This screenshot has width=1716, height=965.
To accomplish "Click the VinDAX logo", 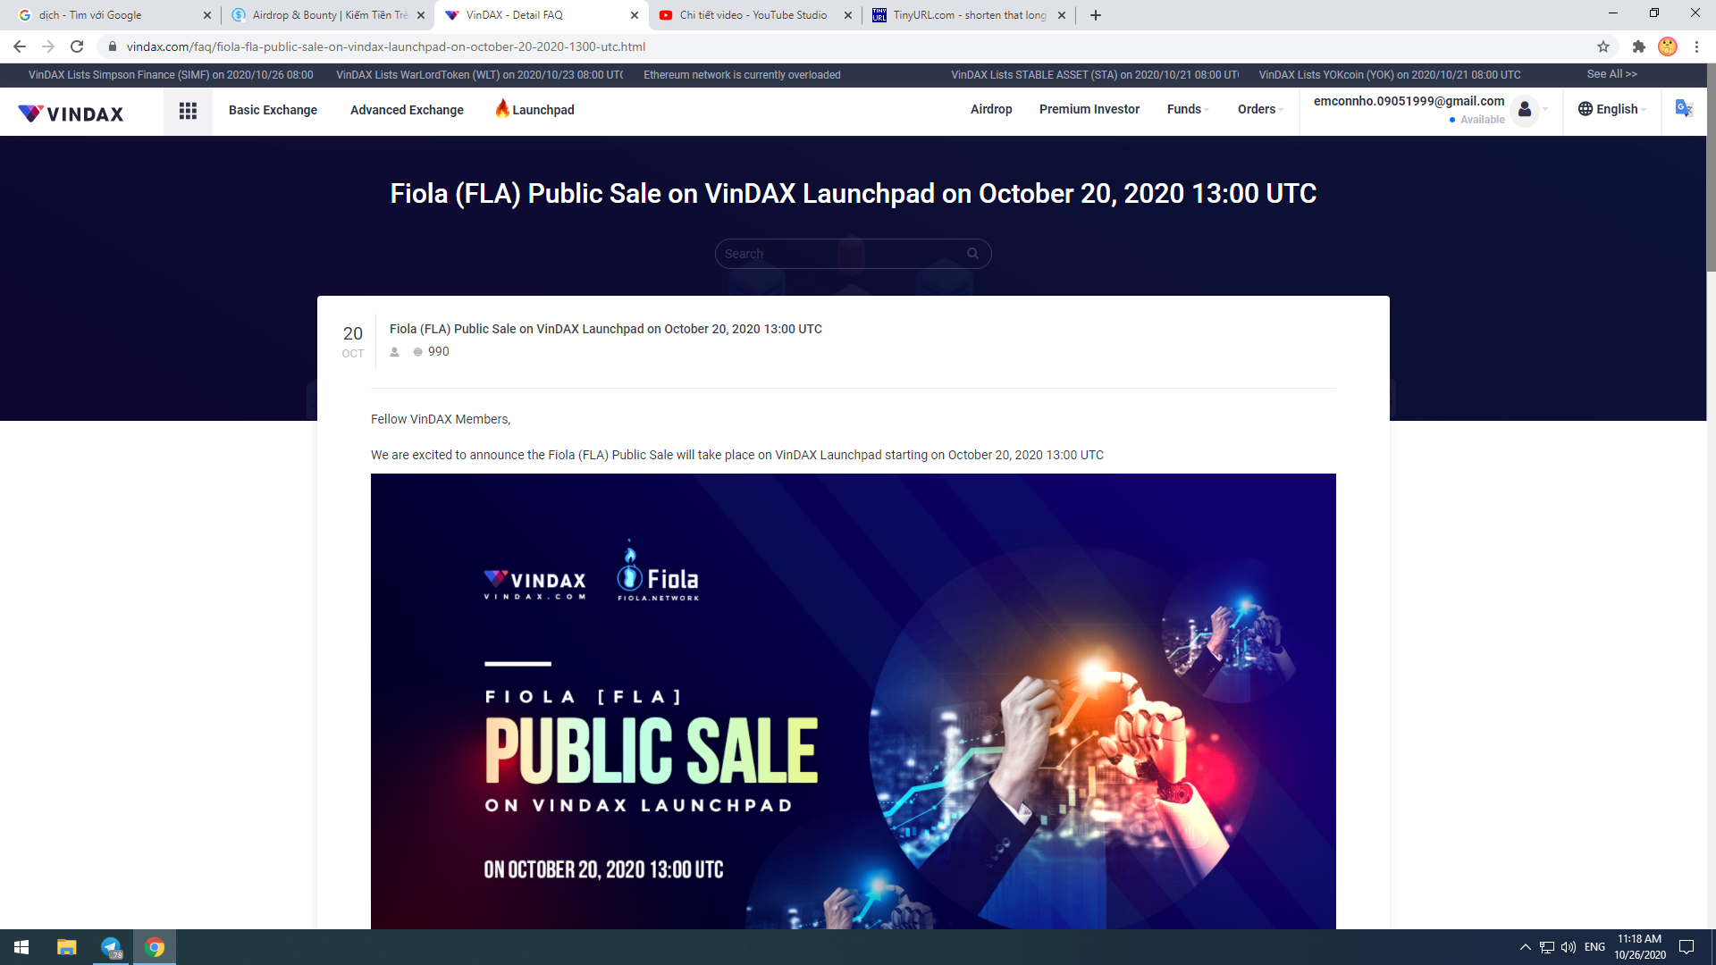I will click(71, 113).
